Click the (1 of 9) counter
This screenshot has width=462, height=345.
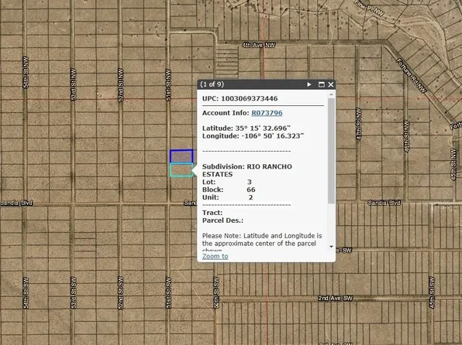(212, 84)
